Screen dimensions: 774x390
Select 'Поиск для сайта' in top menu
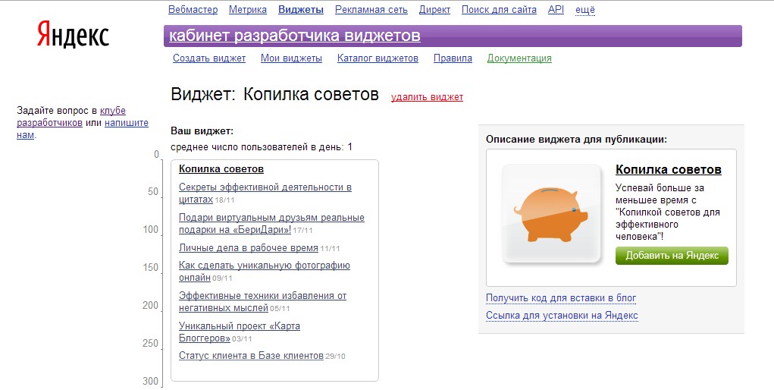click(x=499, y=10)
